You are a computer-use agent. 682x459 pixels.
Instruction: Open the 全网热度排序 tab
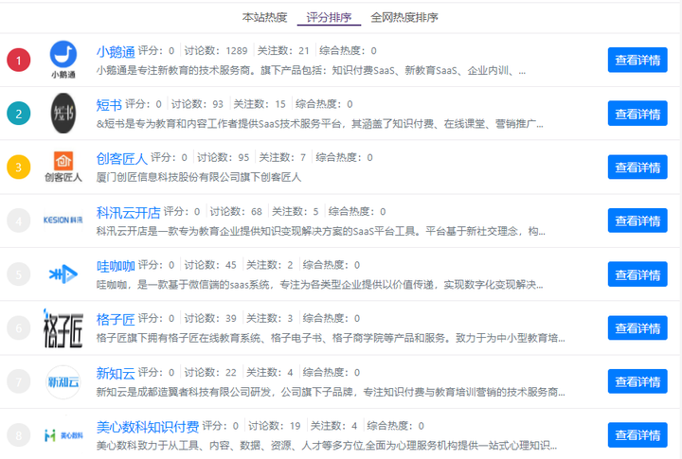tap(404, 17)
